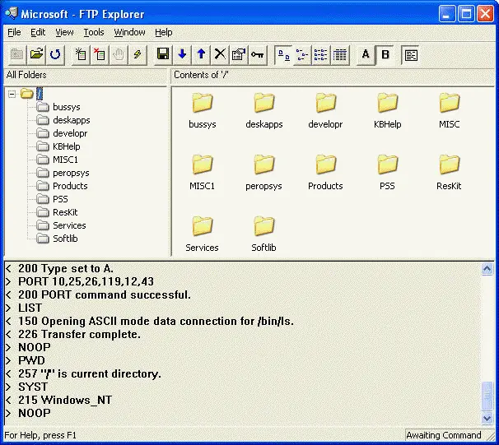Select the Services folder in tree

coord(69,225)
